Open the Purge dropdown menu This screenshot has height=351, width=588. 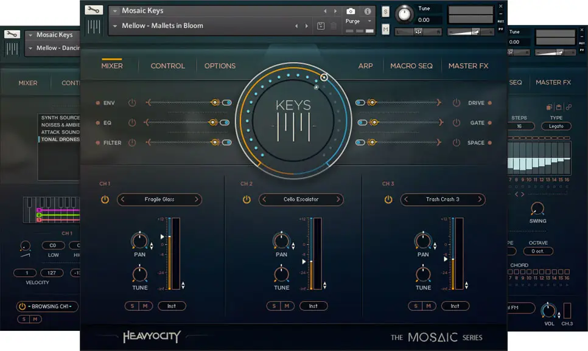[x=358, y=21]
